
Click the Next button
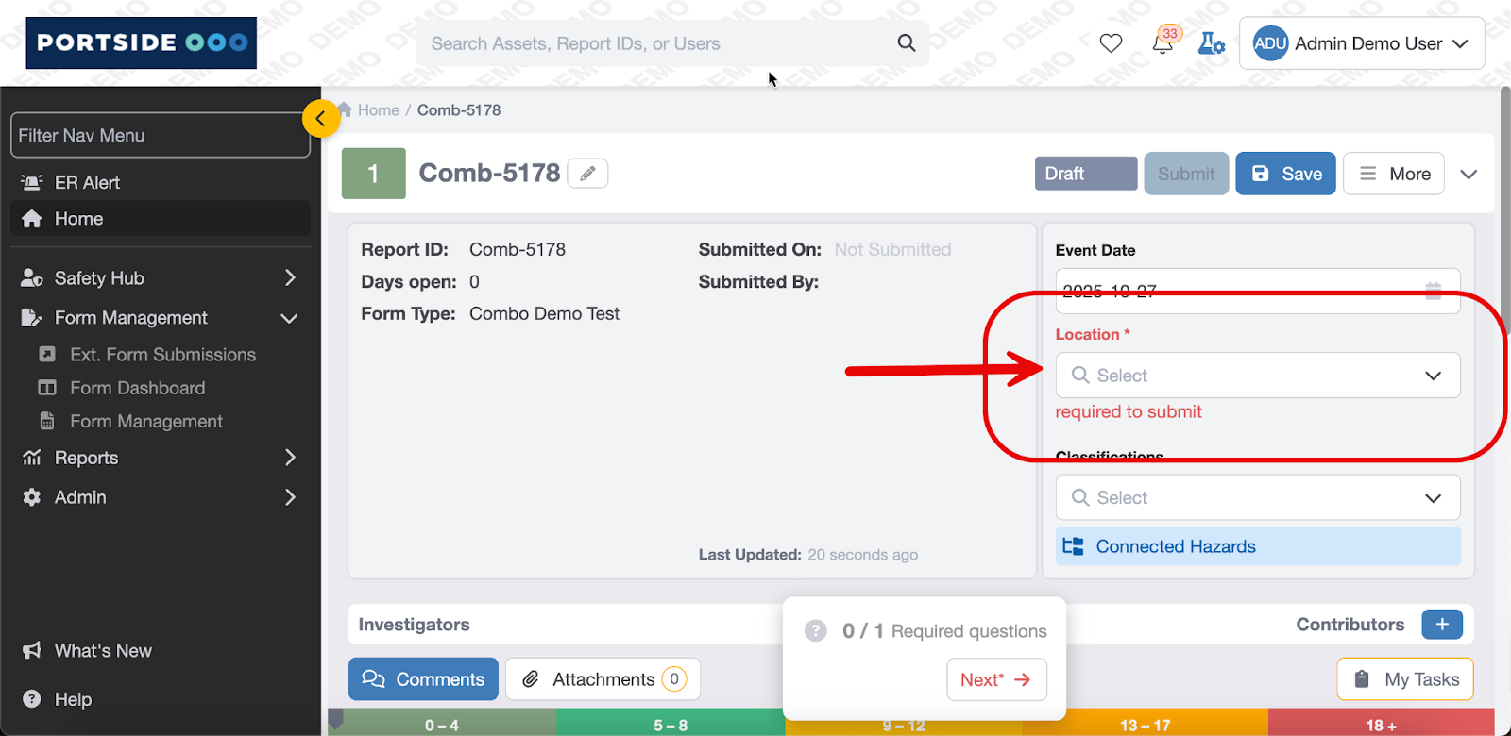(x=995, y=679)
